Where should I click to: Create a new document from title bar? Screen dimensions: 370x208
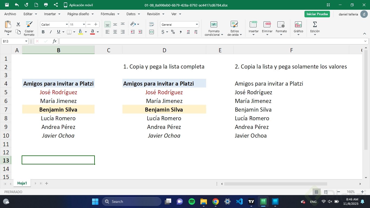pos(36,5)
